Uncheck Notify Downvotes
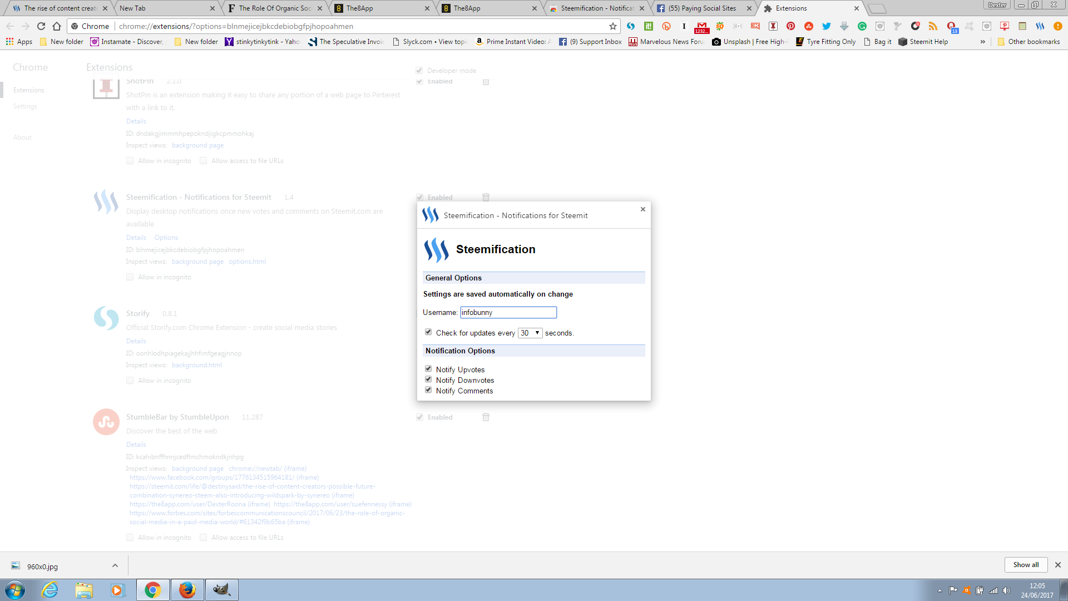The width and height of the screenshot is (1068, 601). (428, 379)
